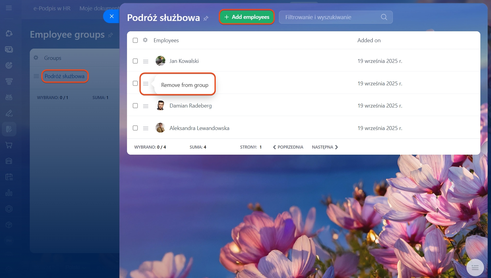Open the collaboration circles icon in sidebar
491x278 pixels.
9,33
